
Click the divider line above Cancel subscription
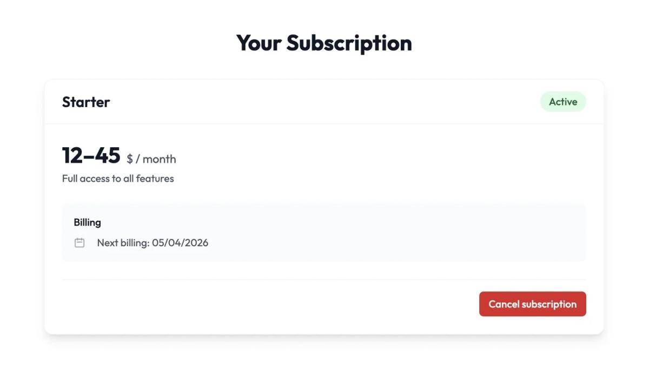tap(323, 279)
